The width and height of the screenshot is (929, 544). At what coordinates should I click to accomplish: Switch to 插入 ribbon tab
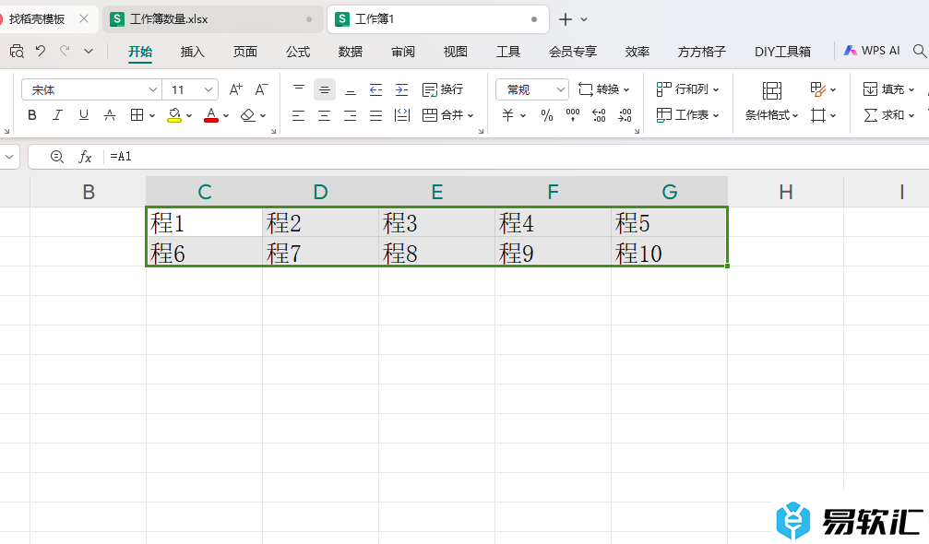pos(192,52)
